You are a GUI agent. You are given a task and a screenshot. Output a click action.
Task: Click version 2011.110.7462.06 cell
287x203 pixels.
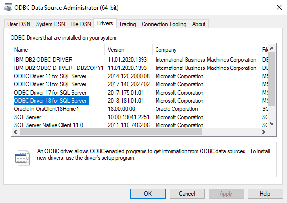pos(129,125)
